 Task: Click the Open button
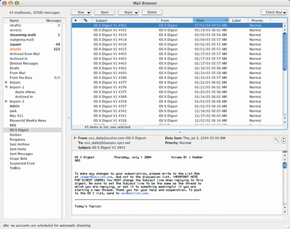click(x=104, y=12)
